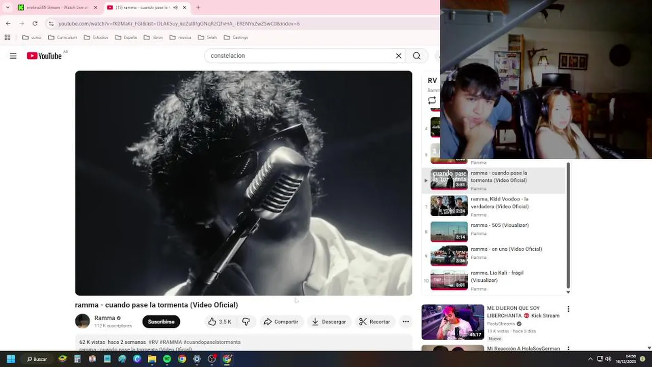The width and height of the screenshot is (652, 367).
Task: Play 'ramma - 505 (Visualizer)' from playlist
Action: 494,231
